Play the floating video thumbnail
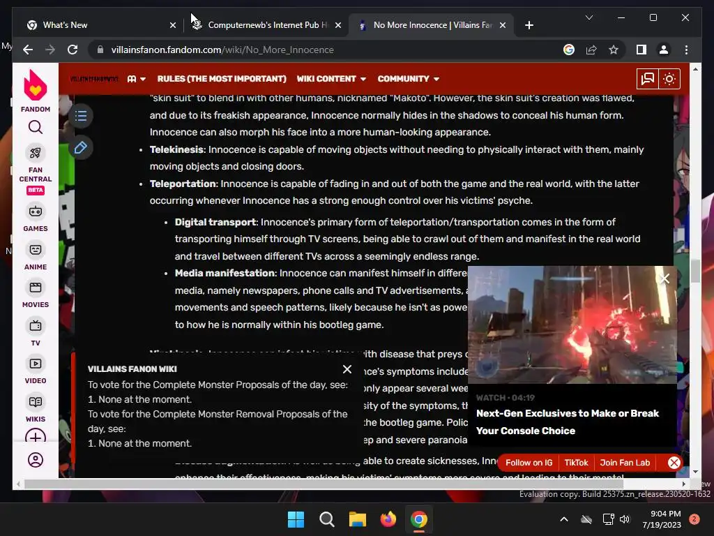Viewport: 714px width, 536px height. tap(572, 325)
